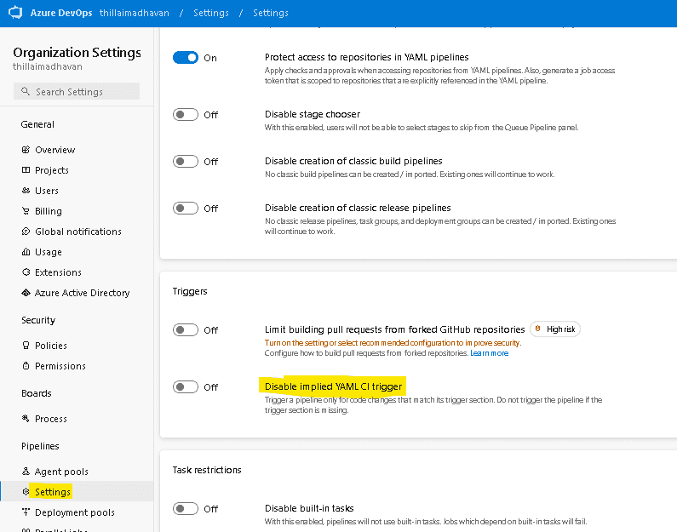Follow the Learn more link
Viewport: 677px width, 532px height.
click(x=489, y=353)
